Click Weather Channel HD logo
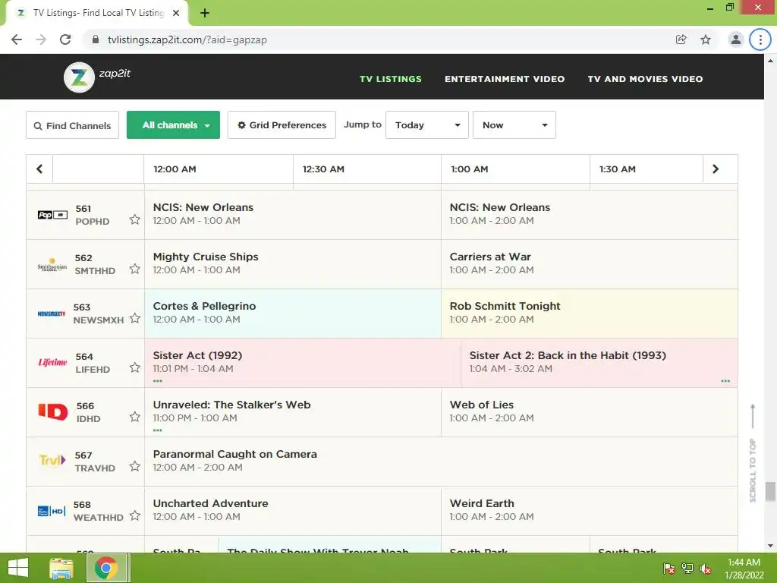Viewport: 777px width, 583px height. (x=52, y=511)
